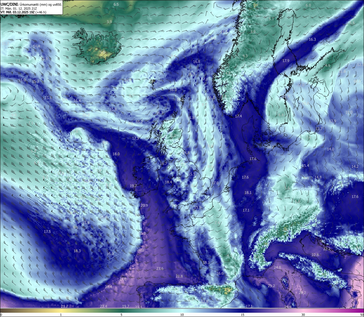The image size is (364, 317).
Task: Select the 14.4 value label
Action: pos(36,46)
